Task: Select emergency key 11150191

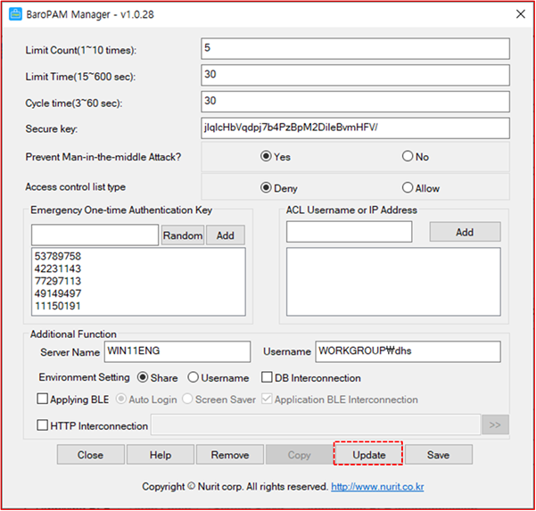Action: tap(58, 306)
